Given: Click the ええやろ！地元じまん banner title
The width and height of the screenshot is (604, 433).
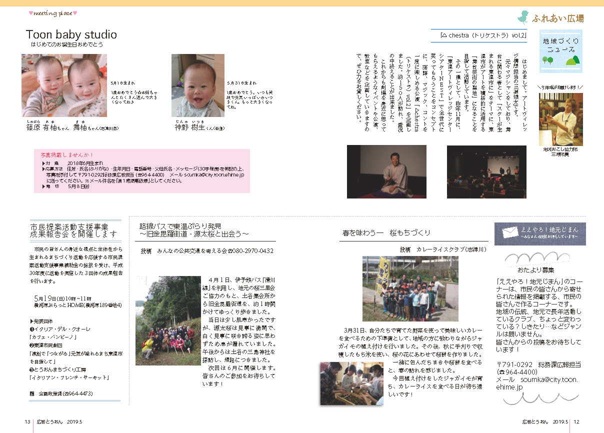Looking at the screenshot, I should (x=549, y=229).
